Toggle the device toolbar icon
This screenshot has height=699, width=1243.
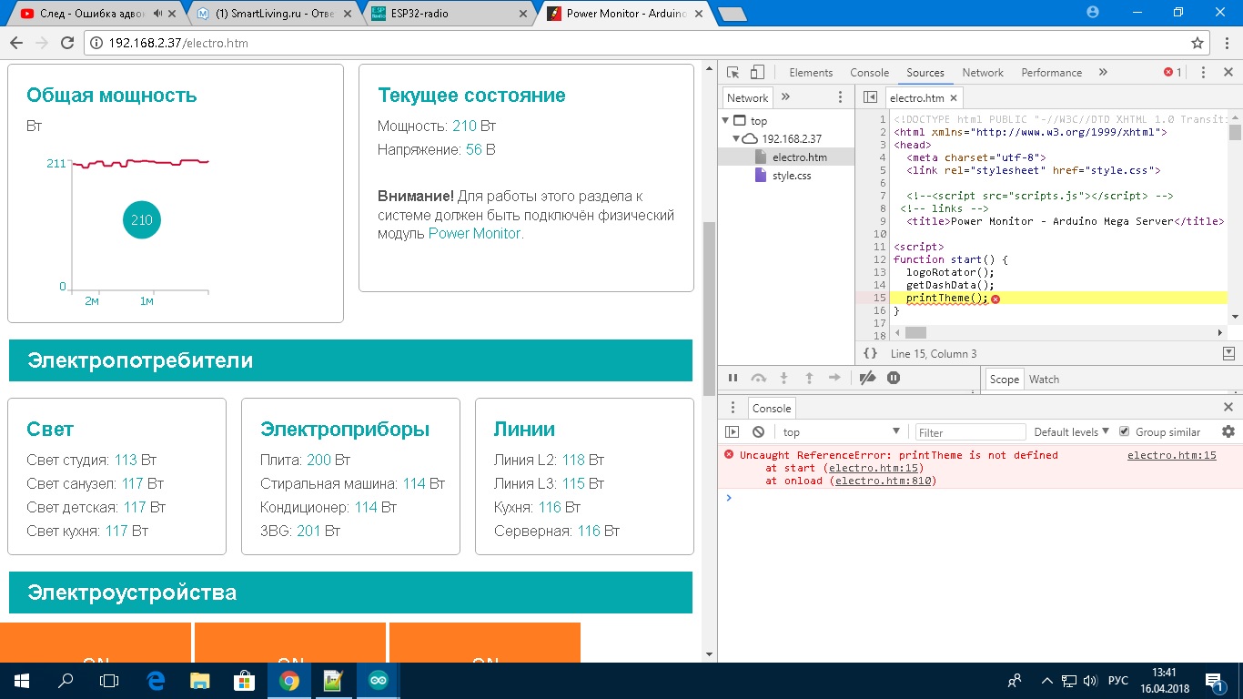coord(757,73)
